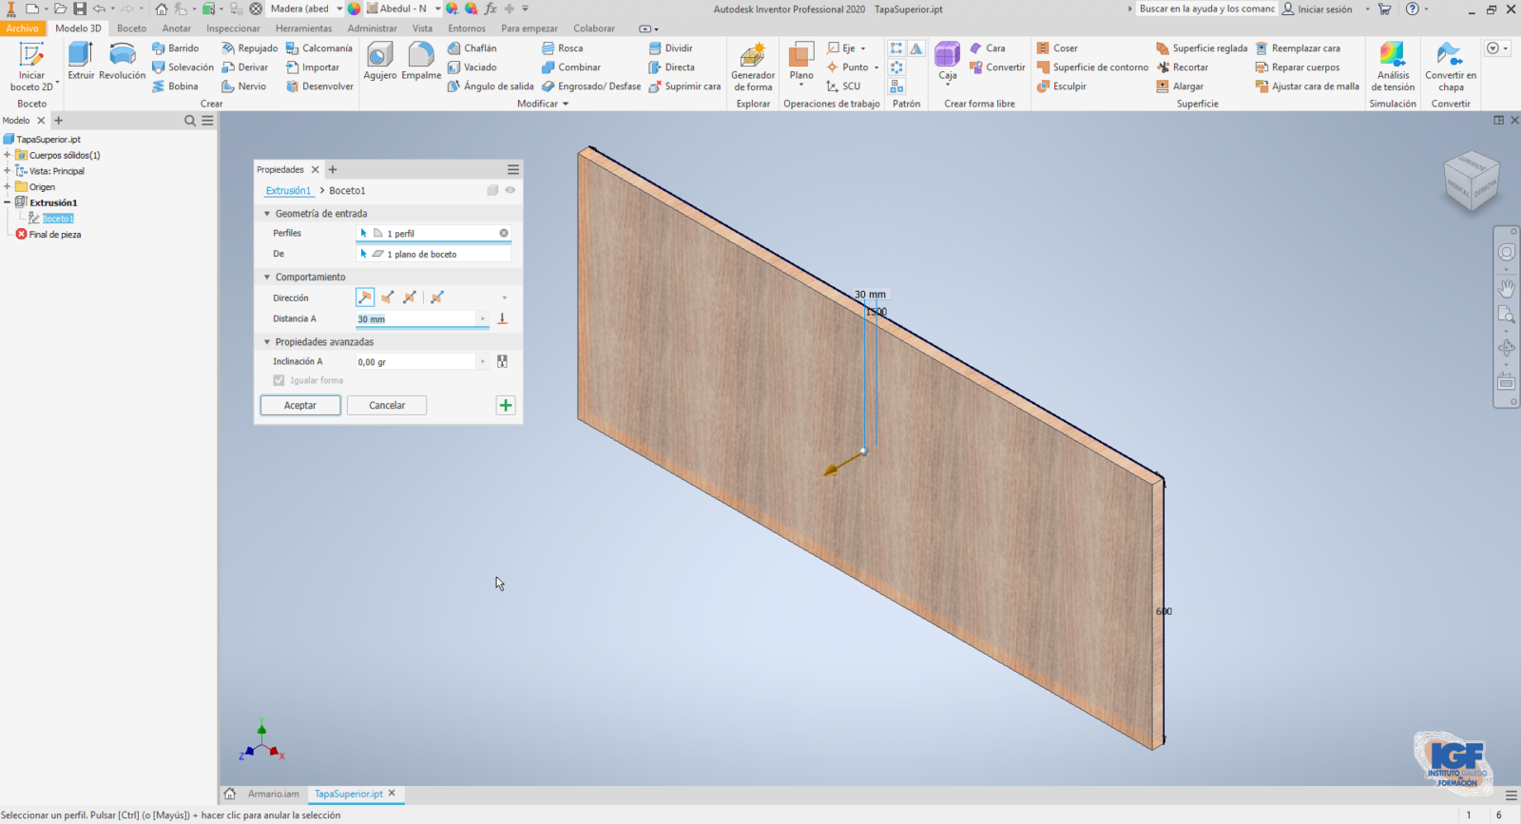This screenshot has width=1521, height=824.
Task: Open the Madera material dropdown
Action: 339,9
